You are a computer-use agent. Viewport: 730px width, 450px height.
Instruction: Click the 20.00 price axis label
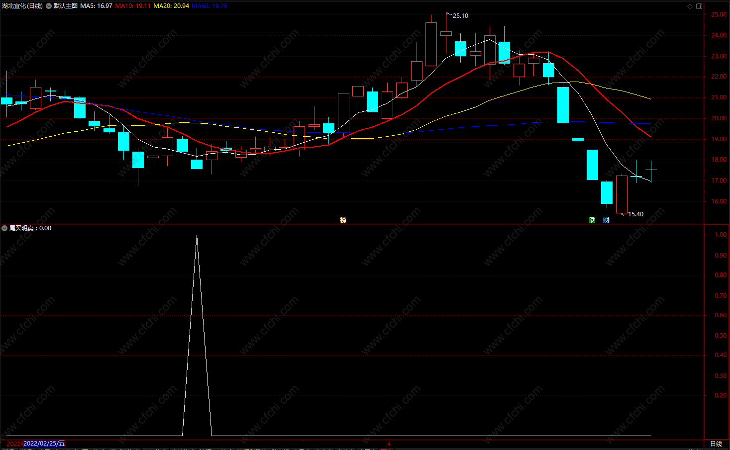click(x=719, y=118)
